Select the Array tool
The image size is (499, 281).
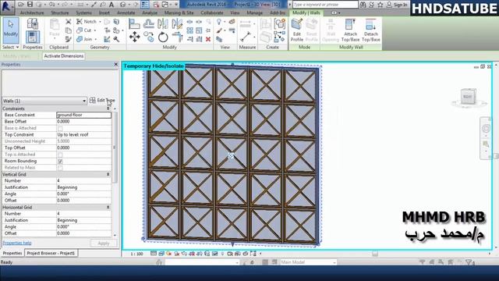pyautogui.click(x=189, y=30)
